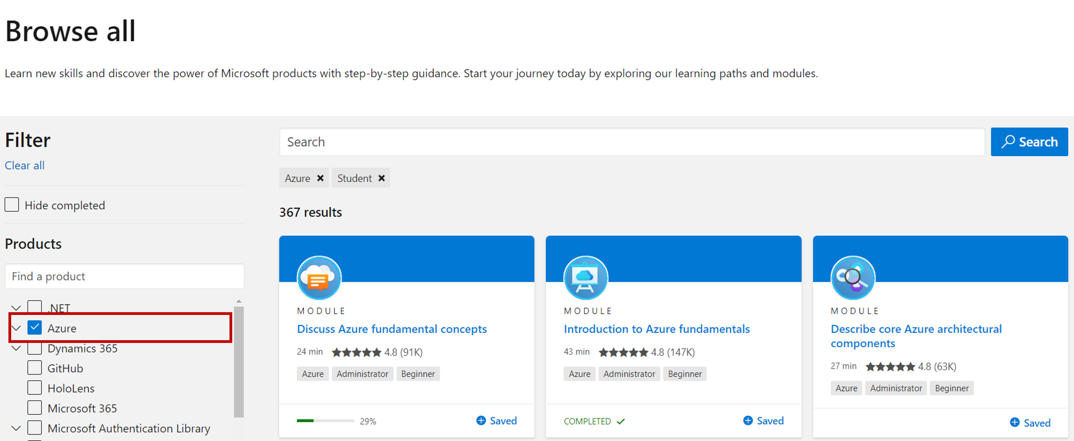
Task: Click the COMPLETED status on Introduction to Azure fundamentals
Action: coord(594,421)
